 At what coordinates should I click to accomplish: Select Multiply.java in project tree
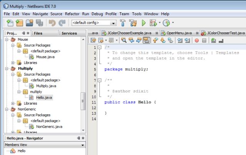pos(46,86)
